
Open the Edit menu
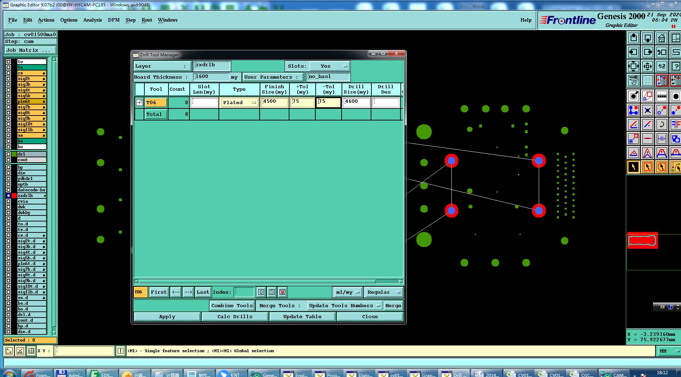coord(28,20)
